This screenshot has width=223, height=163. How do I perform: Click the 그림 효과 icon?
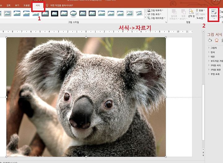[149, 14]
